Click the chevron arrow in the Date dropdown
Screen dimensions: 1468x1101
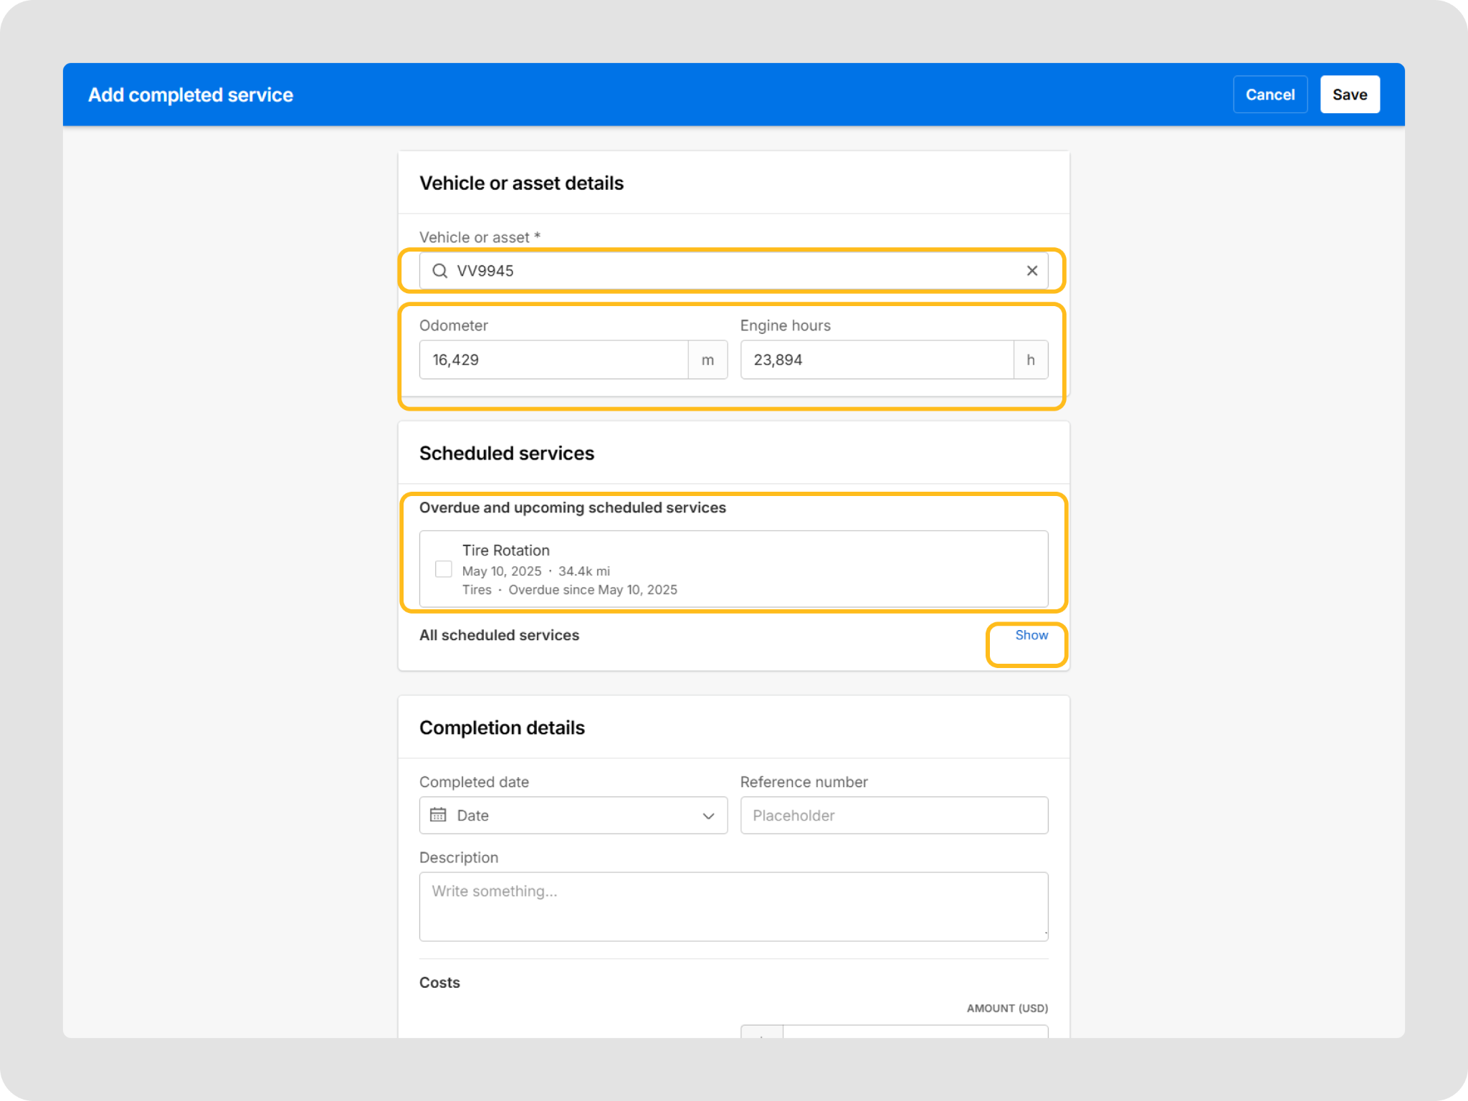pos(709,816)
